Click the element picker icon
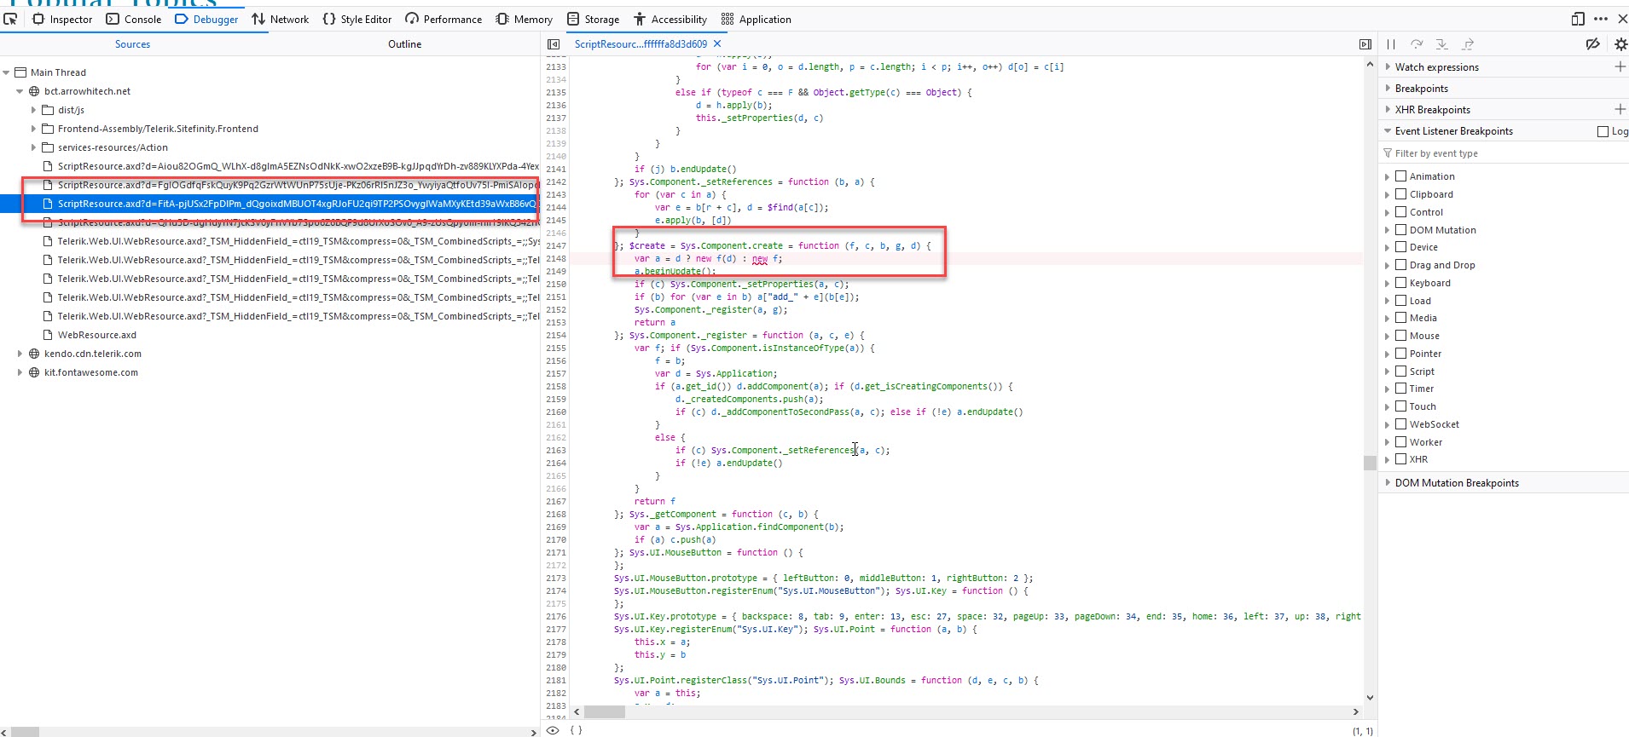1629x737 pixels. 10,19
